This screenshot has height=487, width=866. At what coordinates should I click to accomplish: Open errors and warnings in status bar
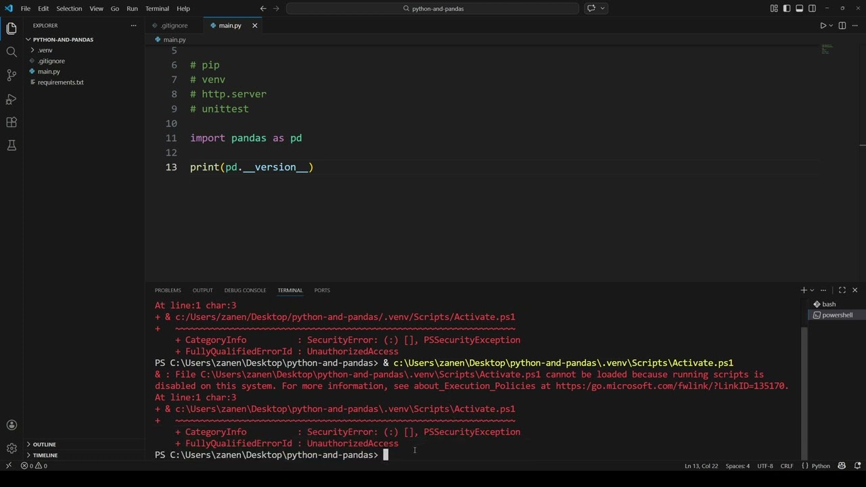click(x=34, y=465)
